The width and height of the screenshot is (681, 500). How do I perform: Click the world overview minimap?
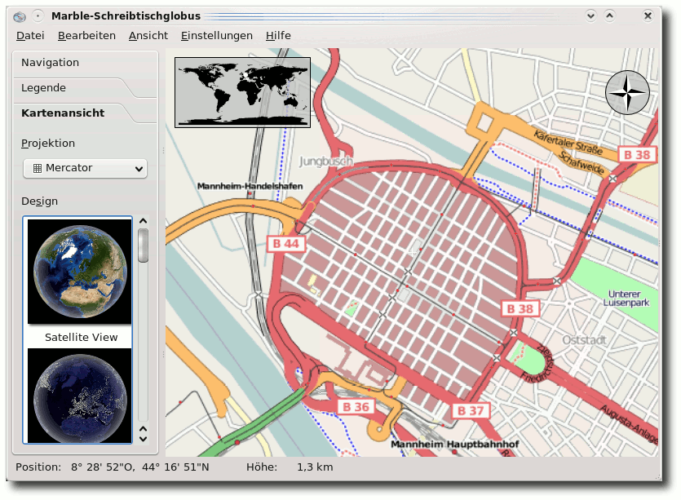243,92
